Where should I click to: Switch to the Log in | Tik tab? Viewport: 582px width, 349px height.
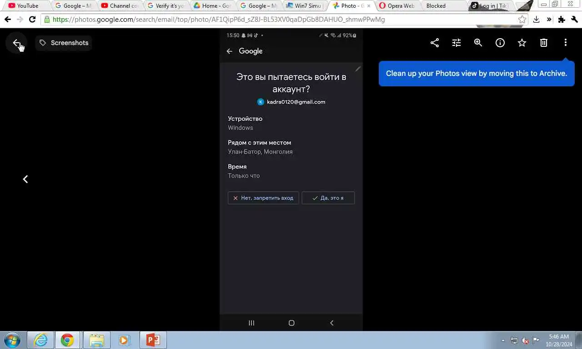(x=490, y=6)
